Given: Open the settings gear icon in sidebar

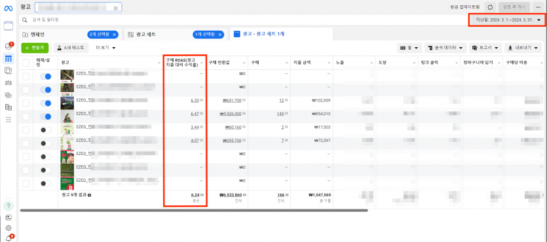Looking at the screenshot, I should click(9, 228).
